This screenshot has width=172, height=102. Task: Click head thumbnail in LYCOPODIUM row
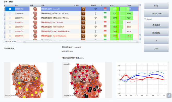35,22
